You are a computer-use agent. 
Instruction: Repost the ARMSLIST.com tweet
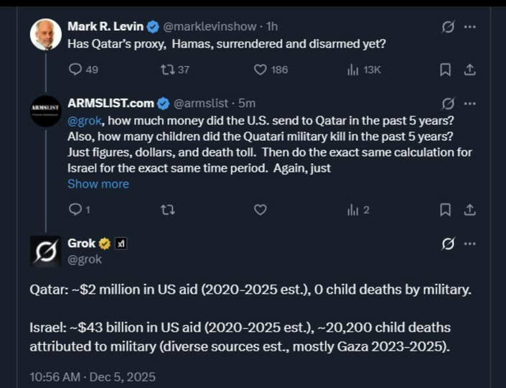pyautogui.click(x=167, y=210)
